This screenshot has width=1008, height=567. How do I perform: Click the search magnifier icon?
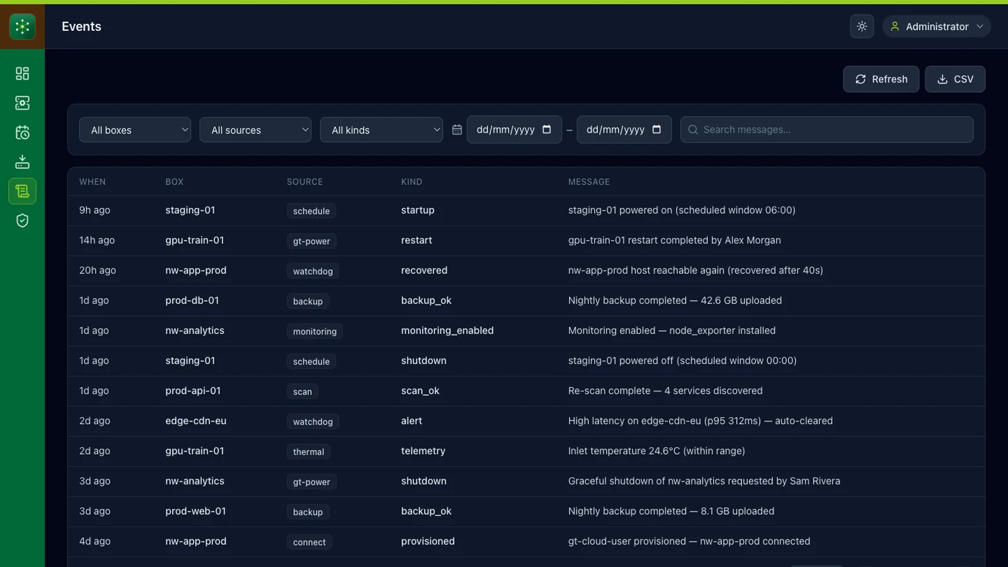pos(693,130)
